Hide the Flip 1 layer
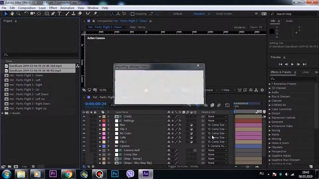 pos(84,142)
